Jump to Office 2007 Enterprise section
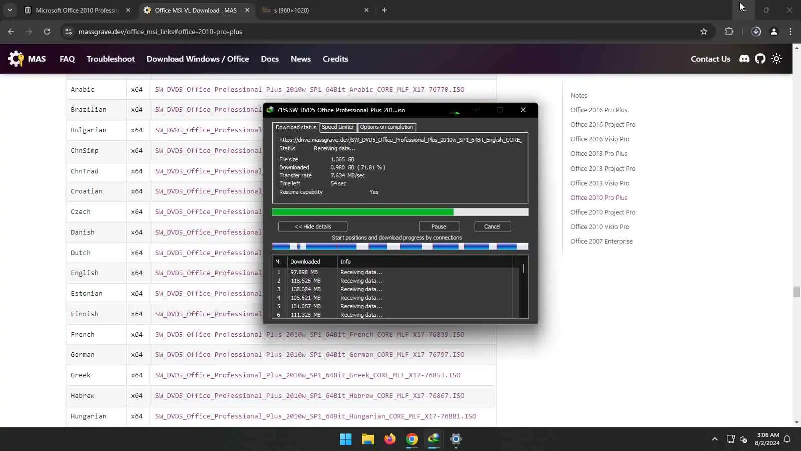 [x=601, y=242]
